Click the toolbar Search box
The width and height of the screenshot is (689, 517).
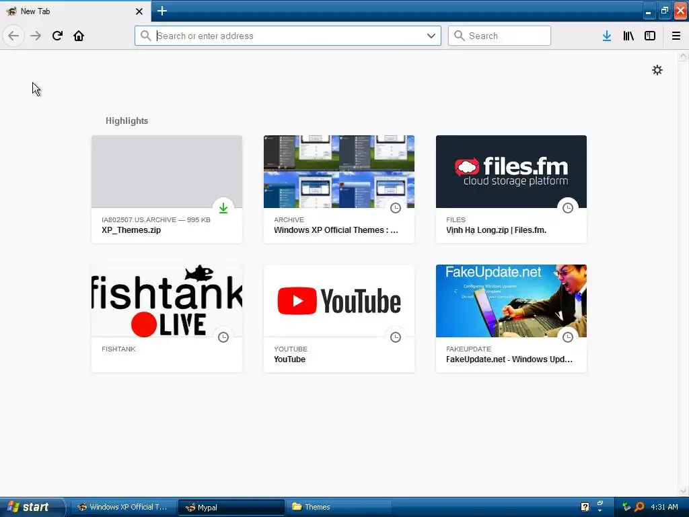499,36
